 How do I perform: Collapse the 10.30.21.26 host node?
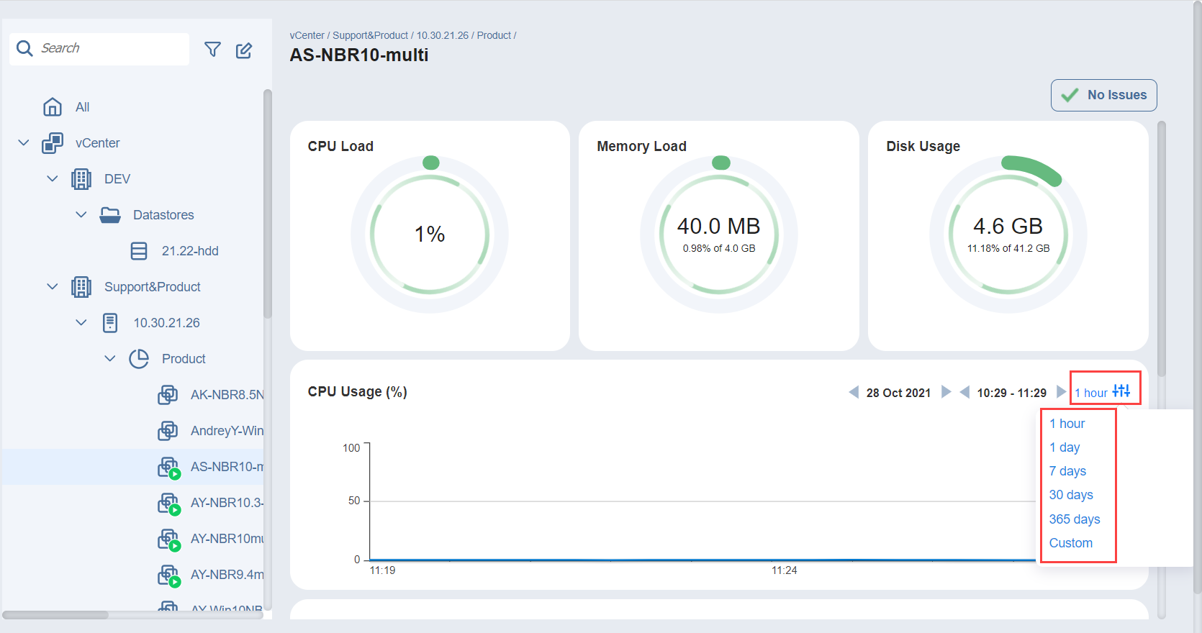(81, 323)
